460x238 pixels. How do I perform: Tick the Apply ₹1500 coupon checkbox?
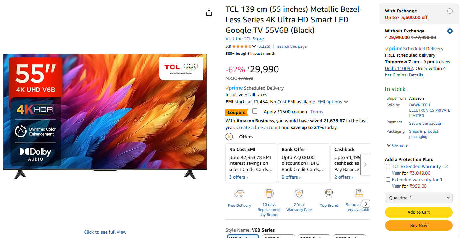point(255,111)
